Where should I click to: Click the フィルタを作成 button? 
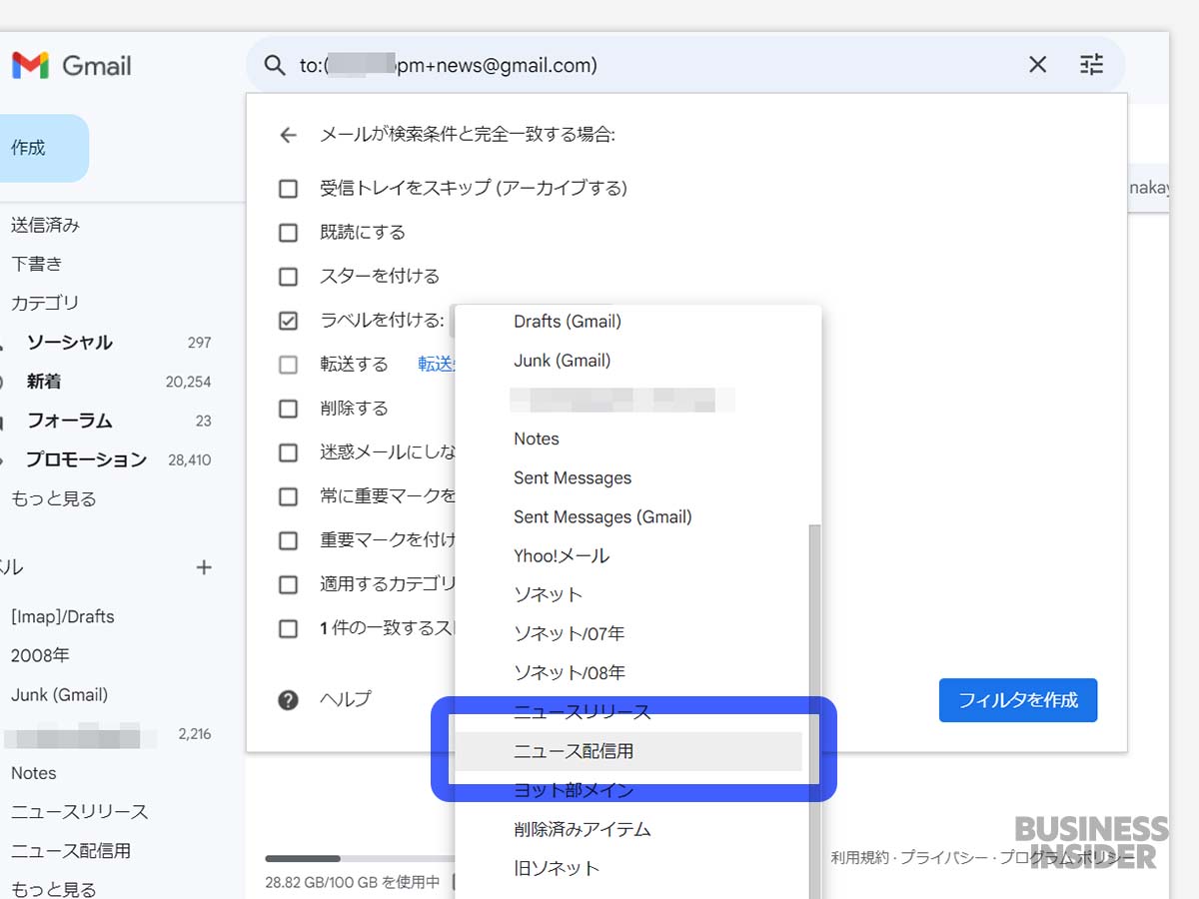(1017, 700)
